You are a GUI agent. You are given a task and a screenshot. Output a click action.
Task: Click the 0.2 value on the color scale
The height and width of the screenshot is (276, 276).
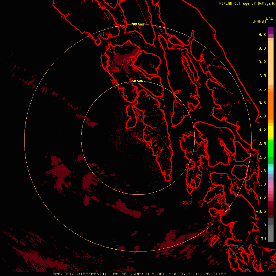[262, 198]
